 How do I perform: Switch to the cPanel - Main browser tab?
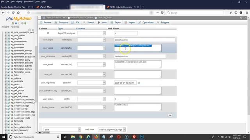(52, 7)
